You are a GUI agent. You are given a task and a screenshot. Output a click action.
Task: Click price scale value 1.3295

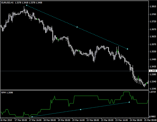153,89
